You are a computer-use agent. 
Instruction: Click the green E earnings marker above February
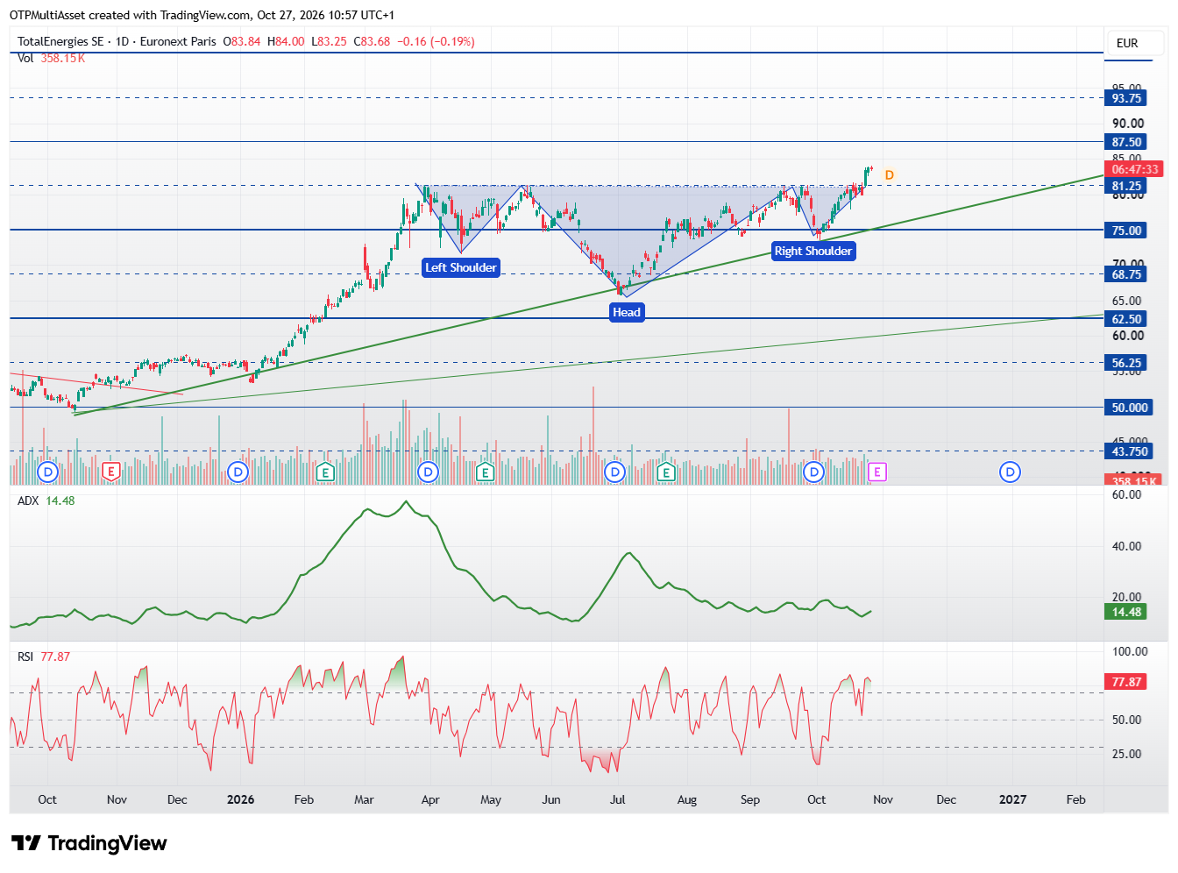325,472
